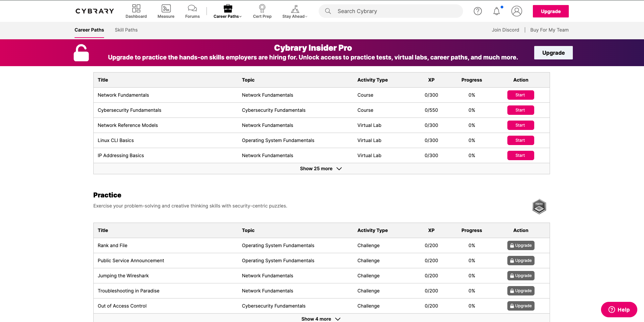Screen dimensions: 644x322
Task: Click the Public Service Announcement title
Action: tap(131, 261)
